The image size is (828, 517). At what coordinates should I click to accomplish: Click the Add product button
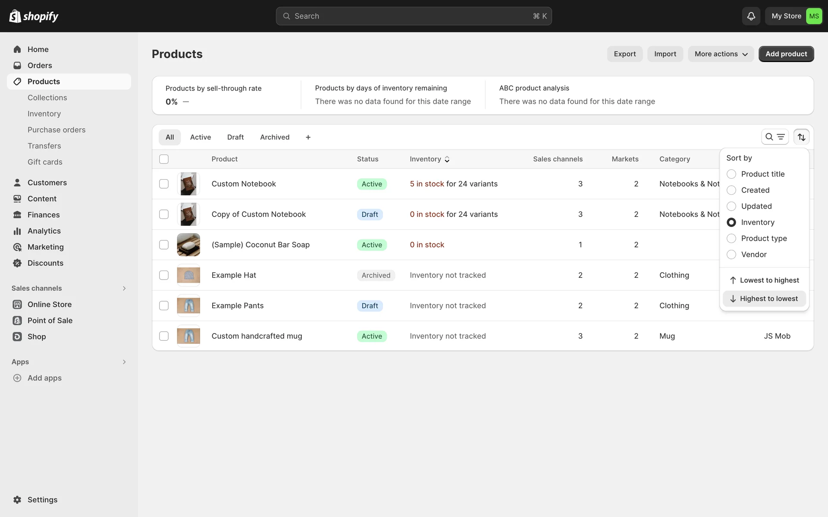click(x=786, y=54)
